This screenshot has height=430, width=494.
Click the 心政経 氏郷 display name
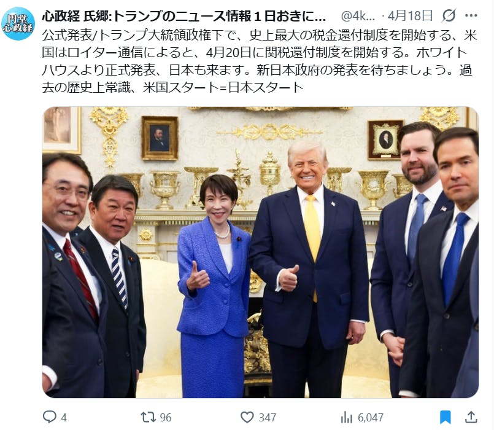click(x=183, y=16)
